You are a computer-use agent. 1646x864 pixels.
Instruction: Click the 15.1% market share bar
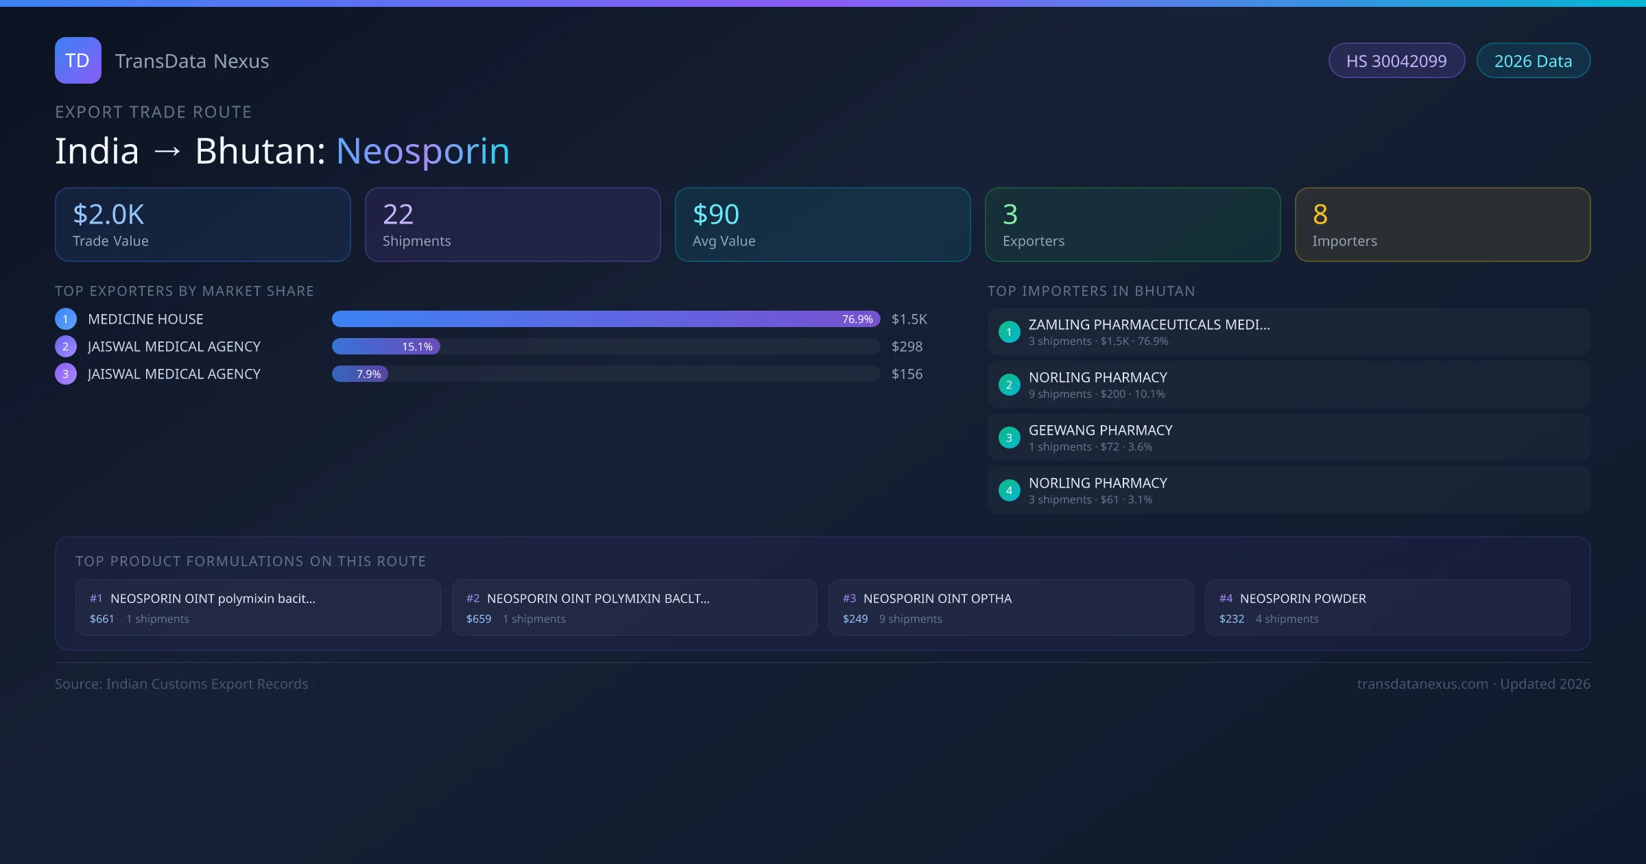[x=386, y=346]
